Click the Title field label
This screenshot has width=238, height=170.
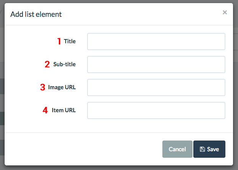[x=70, y=41]
